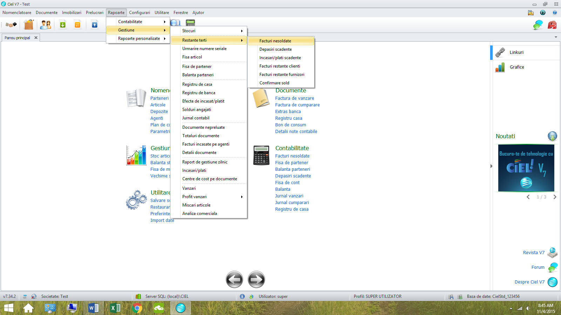This screenshot has height=315, width=561.
Task: Show previous news slide arrow
Action: [x=528, y=197]
